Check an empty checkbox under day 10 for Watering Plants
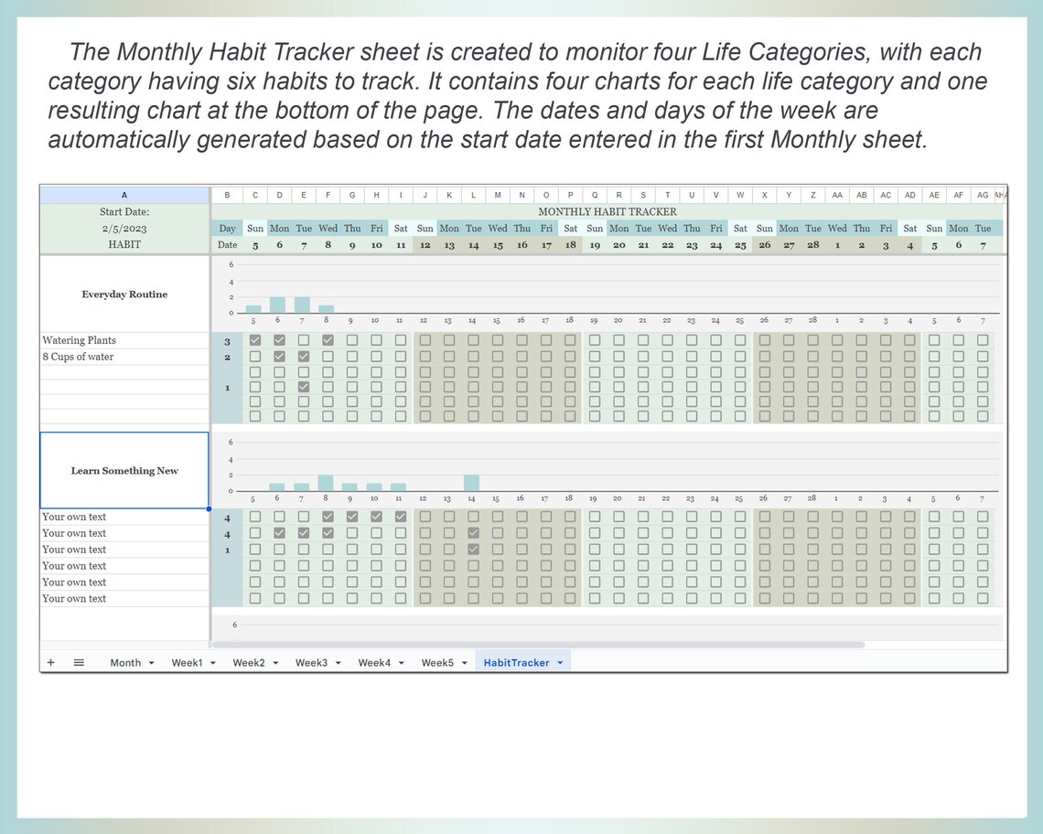1043x834 pixels. (x=376, y=339)
